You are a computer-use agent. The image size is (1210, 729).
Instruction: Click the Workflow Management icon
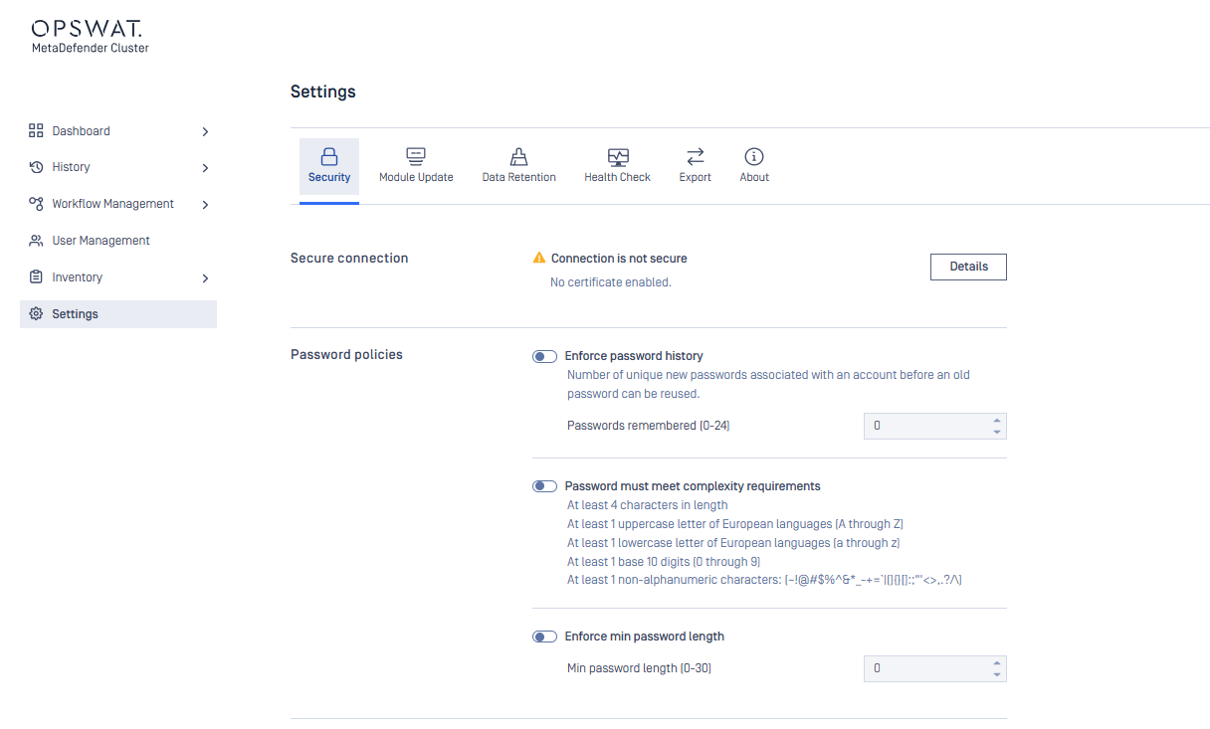tap(36, 204)
